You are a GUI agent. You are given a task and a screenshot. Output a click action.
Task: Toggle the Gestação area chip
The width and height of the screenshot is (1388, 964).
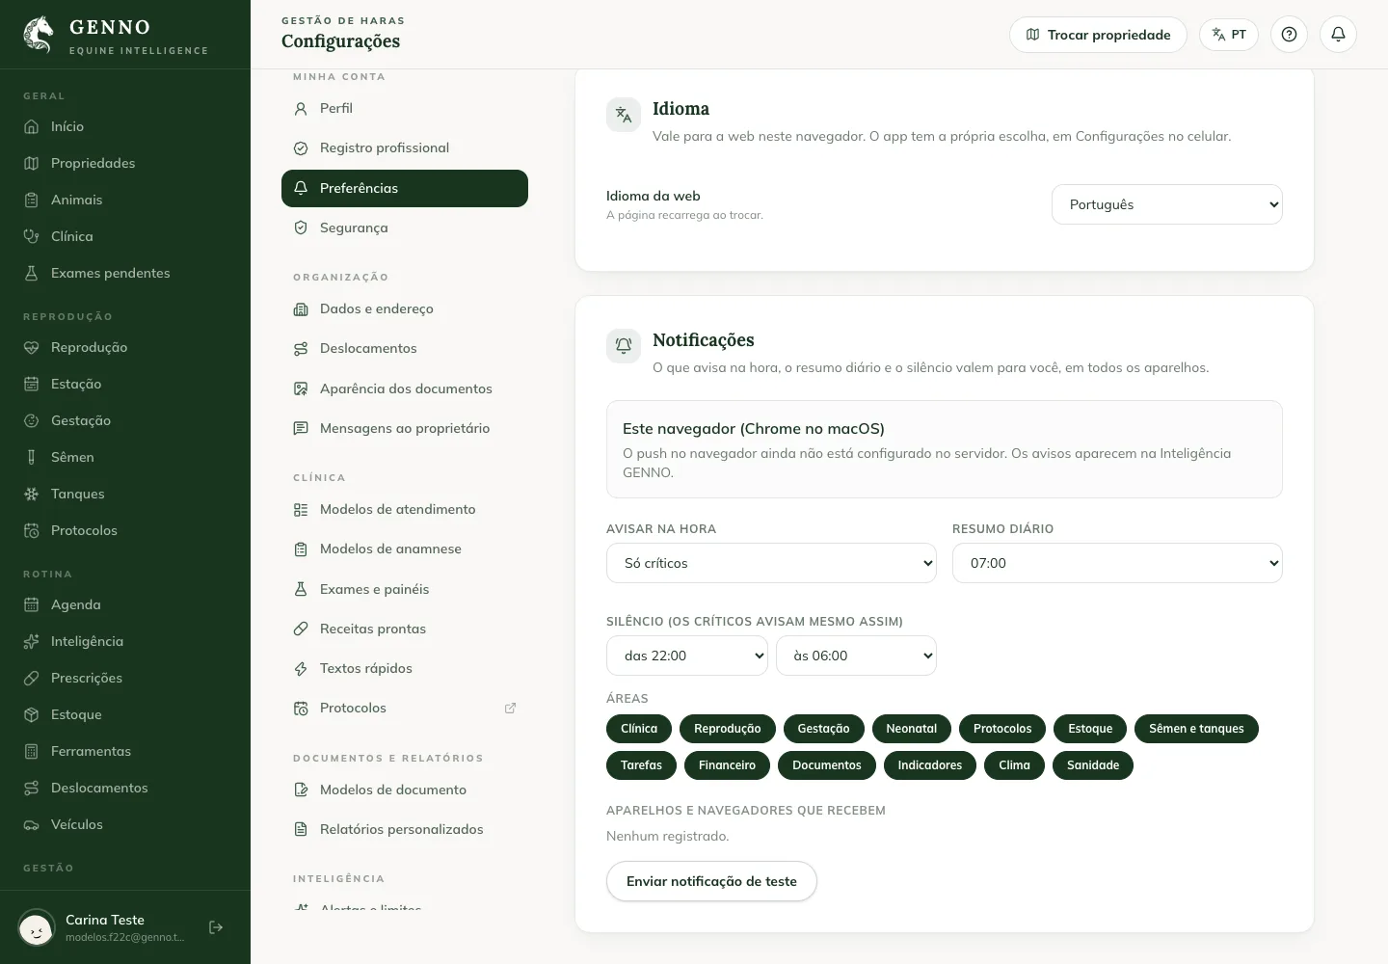click(824, 729)
